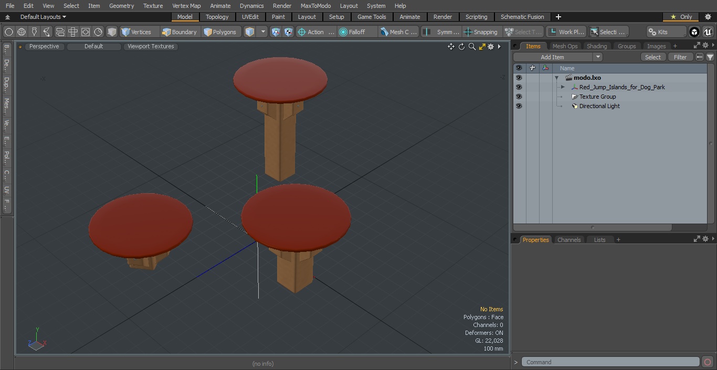Image resolution: width=717 pixels, height=370 pixels.
Task: Click the circle selection icon in toolbar
Action: click(x=9, y=32)
